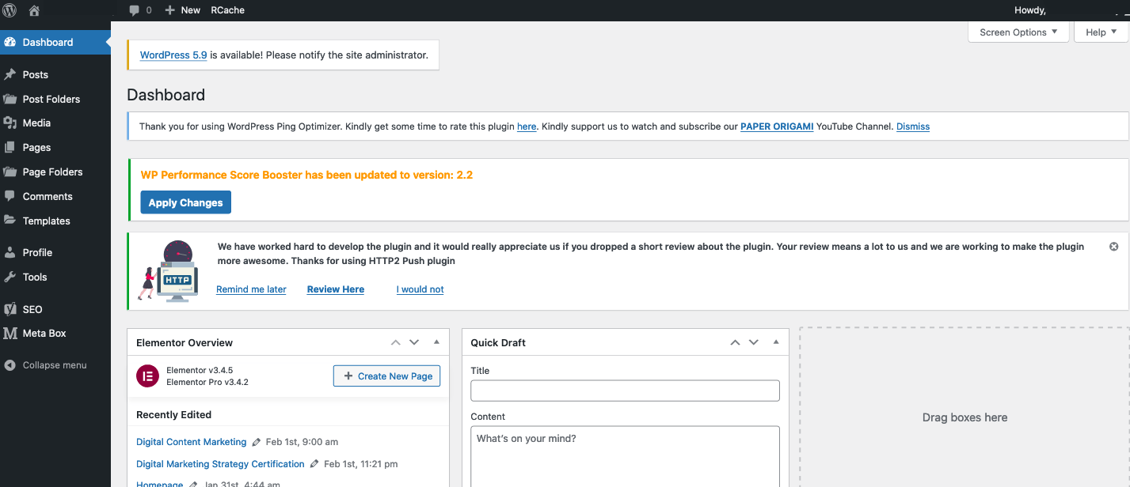Viewport: 1130px width, 487px height.
Task: Close the HTTP2 Push review notice
Action: click(x=1114, y=247)
